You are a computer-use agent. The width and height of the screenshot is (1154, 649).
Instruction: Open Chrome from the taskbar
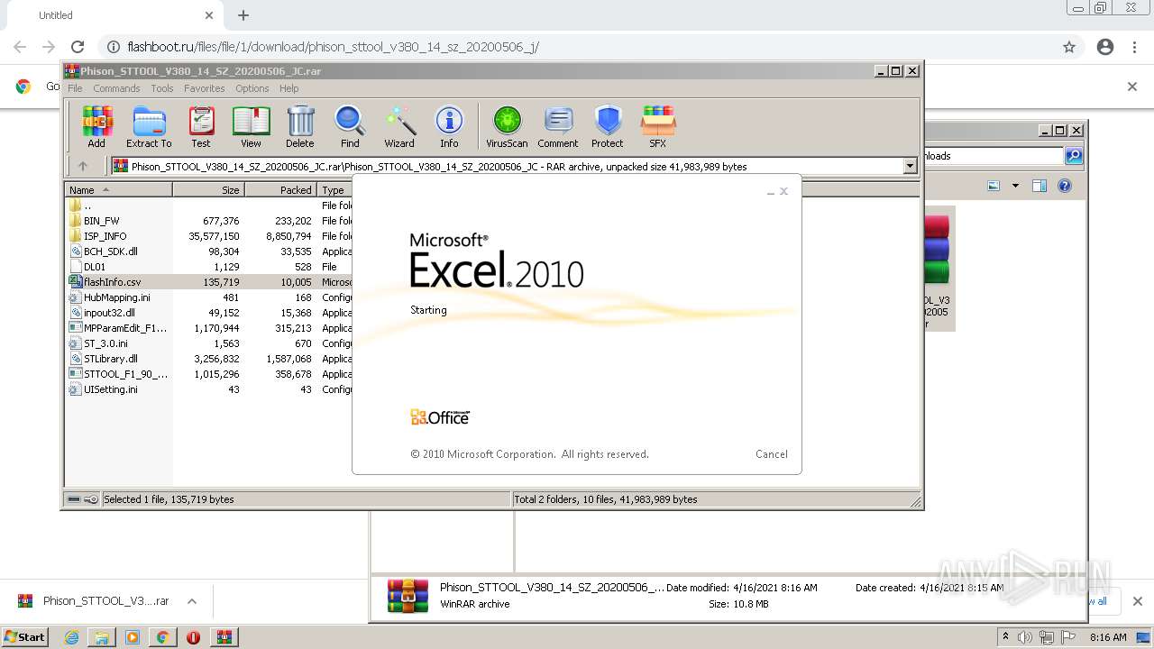[x=162, y=637]
